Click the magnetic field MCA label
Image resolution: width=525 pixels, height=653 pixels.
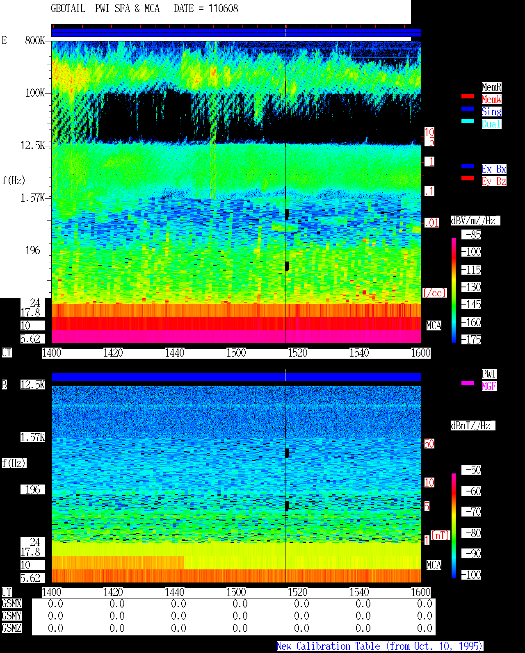point(434,565)
